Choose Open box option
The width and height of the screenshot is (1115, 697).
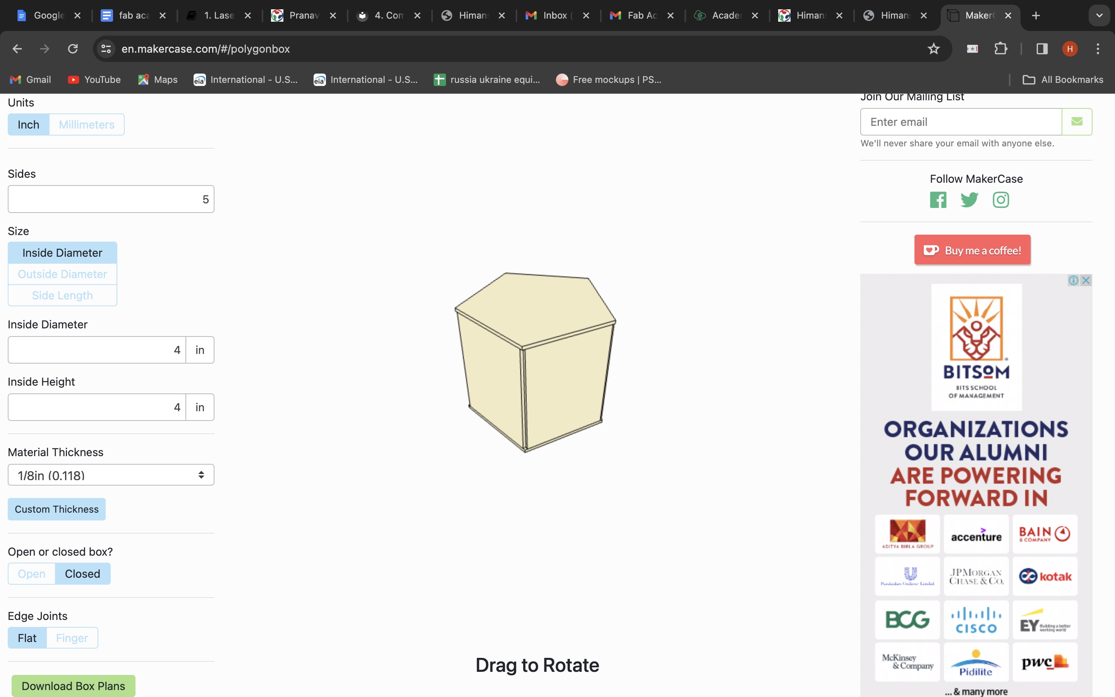pos(31,574)
